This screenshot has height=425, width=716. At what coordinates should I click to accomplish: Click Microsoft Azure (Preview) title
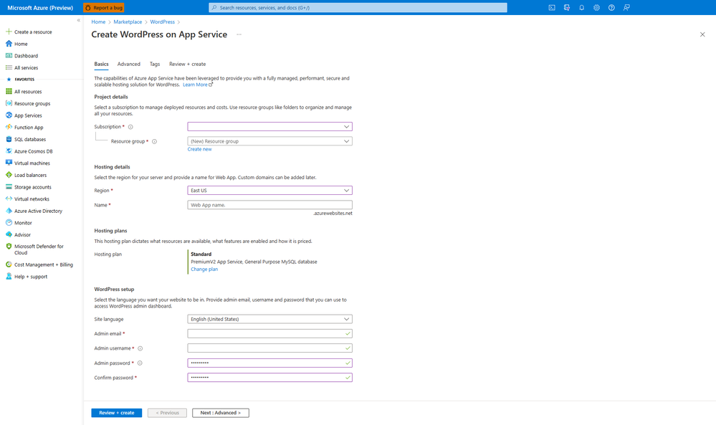[40, 8]
